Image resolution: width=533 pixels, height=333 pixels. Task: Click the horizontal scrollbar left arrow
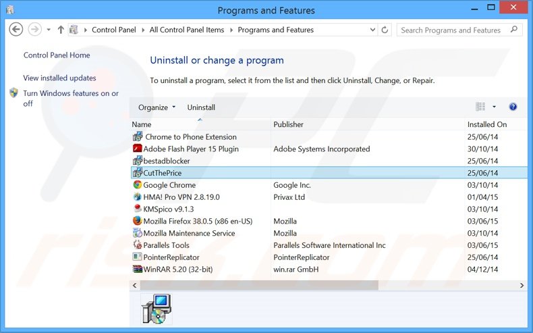(135, 285)
